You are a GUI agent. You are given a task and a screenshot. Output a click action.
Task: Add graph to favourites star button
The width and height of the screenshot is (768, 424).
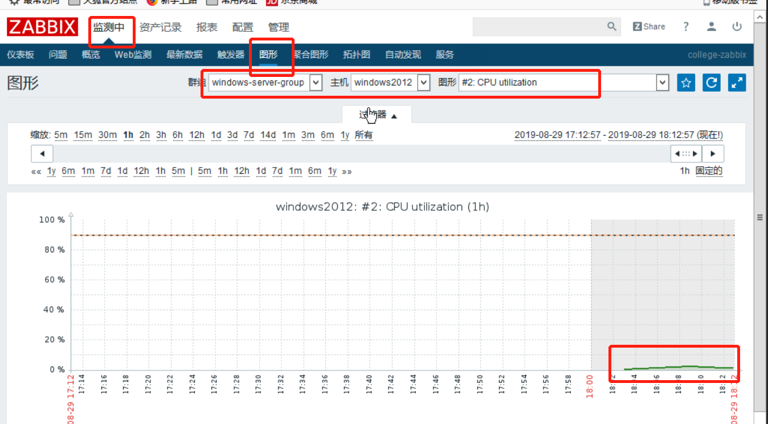[x=686, y=83]
